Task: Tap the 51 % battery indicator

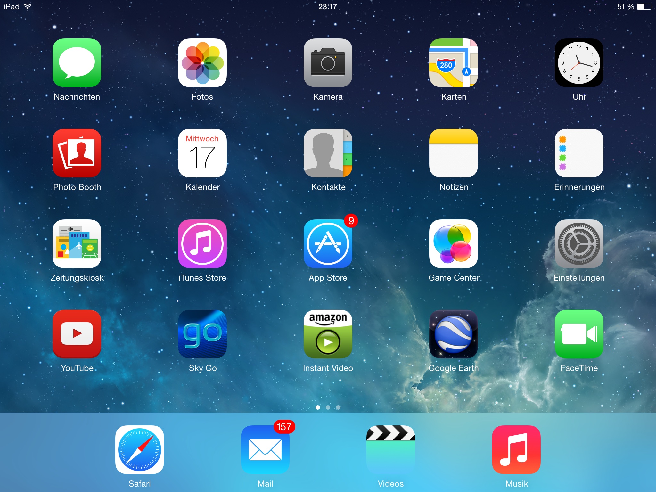Action: tap(635, 7)
